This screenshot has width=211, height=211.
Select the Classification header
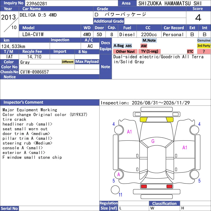coord(164,203)
